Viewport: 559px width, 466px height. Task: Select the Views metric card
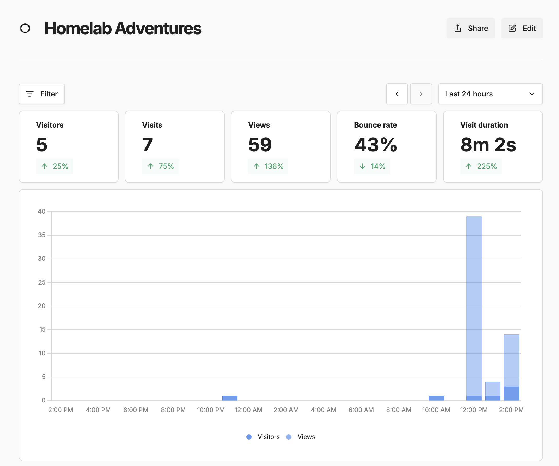click(280, 147)
